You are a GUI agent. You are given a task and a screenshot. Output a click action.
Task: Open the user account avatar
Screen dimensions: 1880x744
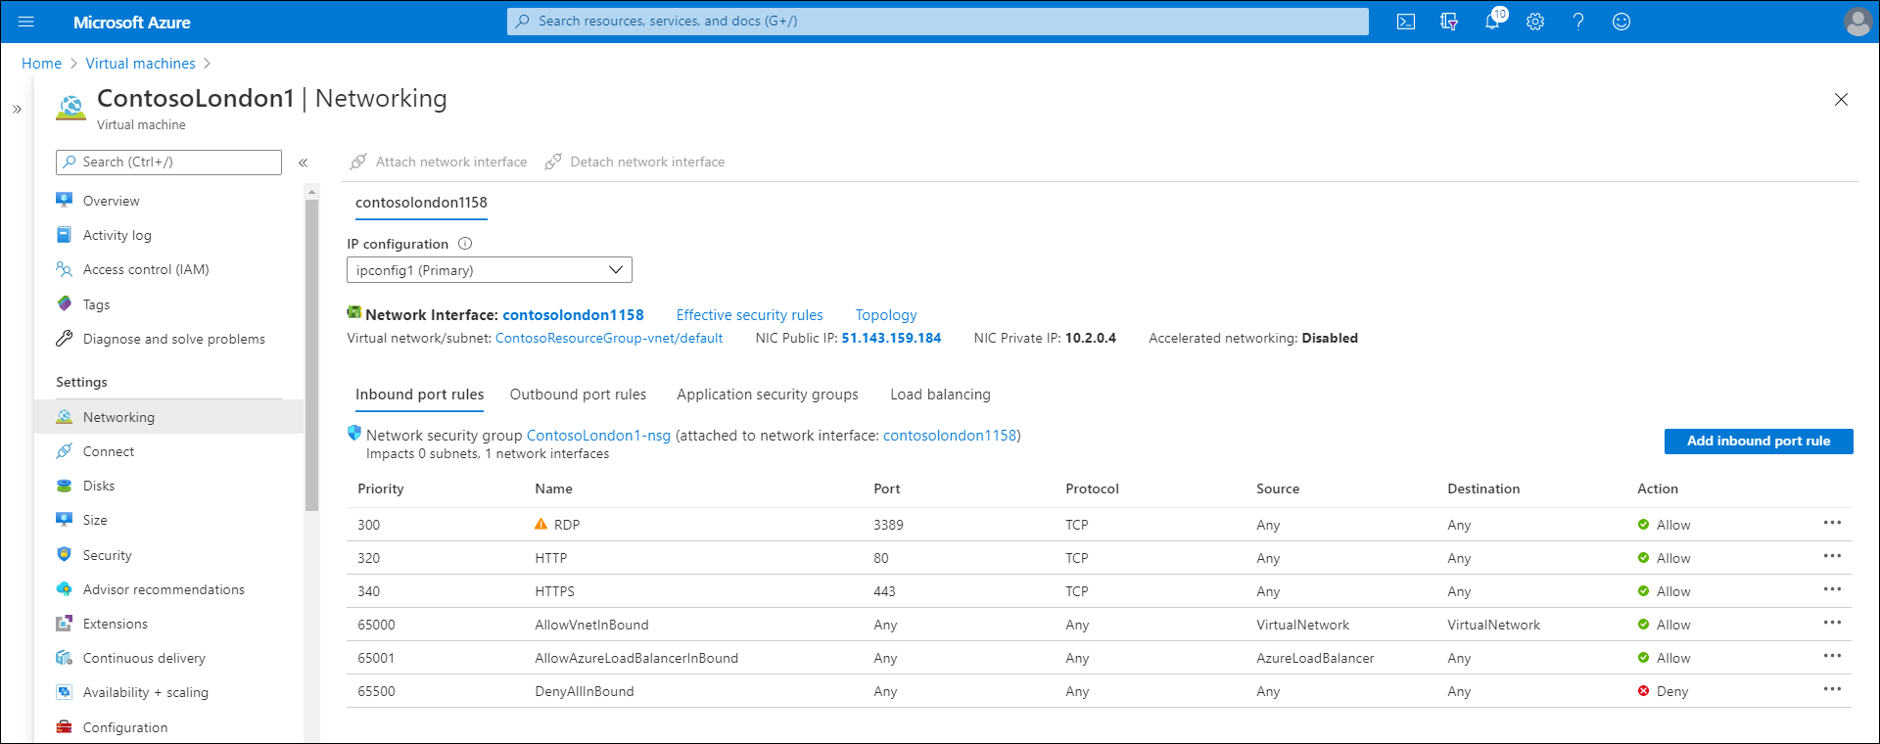(1857, 22)
